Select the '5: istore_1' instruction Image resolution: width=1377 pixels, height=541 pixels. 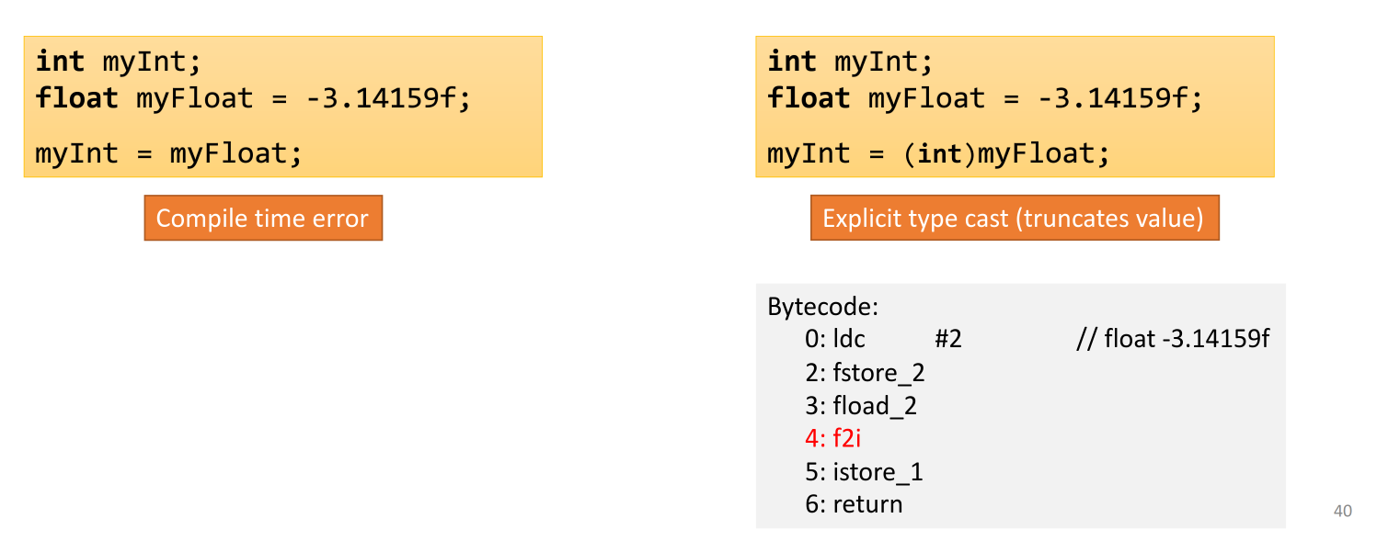pyautogui.click(x=864, y=472)
